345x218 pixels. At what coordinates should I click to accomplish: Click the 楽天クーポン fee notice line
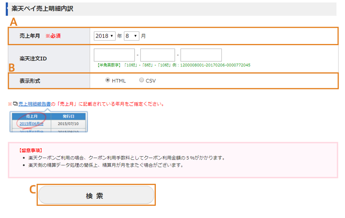click(x=127, y=158)
